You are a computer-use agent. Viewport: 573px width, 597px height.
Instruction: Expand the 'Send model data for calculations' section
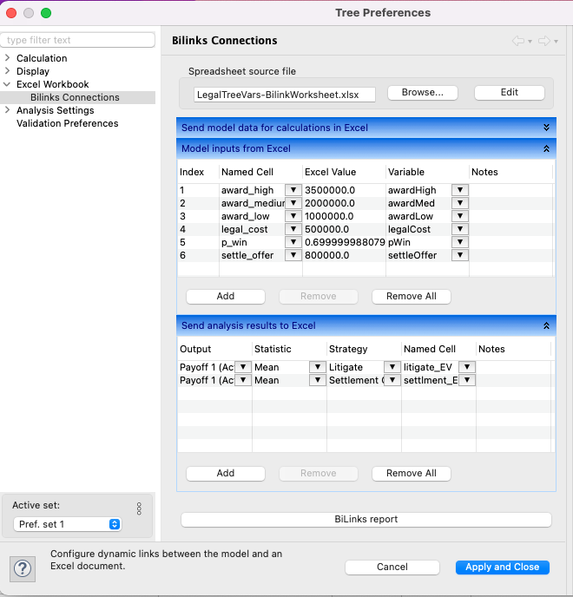(546, 128)
